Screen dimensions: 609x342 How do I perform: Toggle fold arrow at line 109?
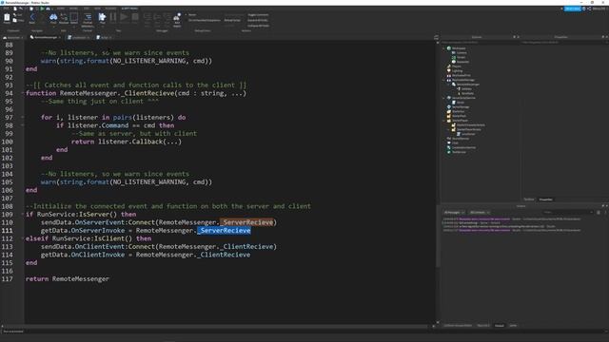click(23, 215)
